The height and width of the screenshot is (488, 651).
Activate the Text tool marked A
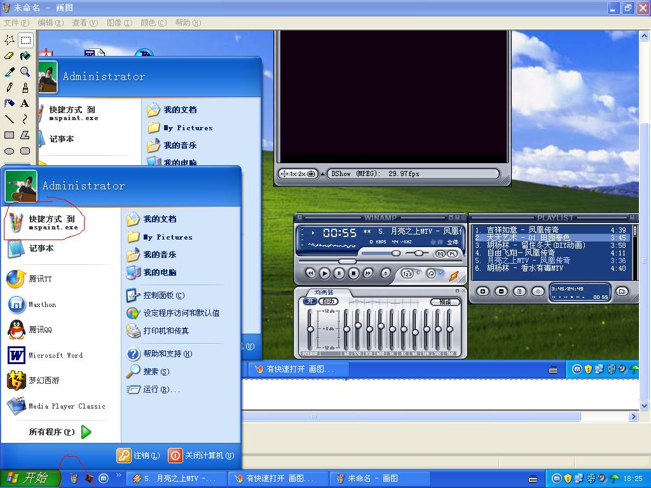[x=25, y=103]
